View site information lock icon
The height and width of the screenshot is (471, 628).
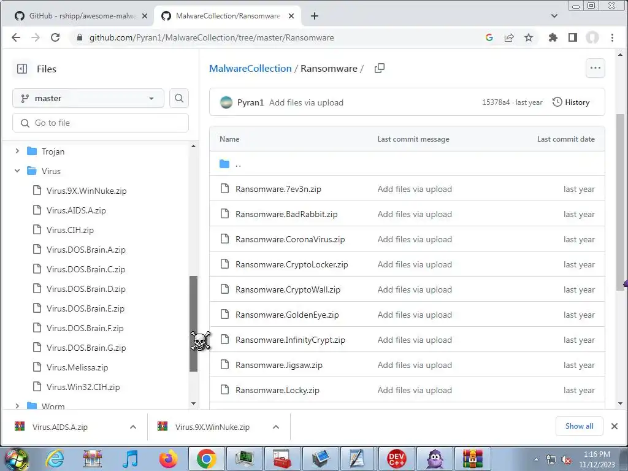tap(80, 37)
